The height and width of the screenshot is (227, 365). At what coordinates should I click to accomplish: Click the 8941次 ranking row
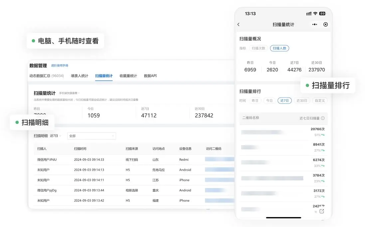point(283,147)
